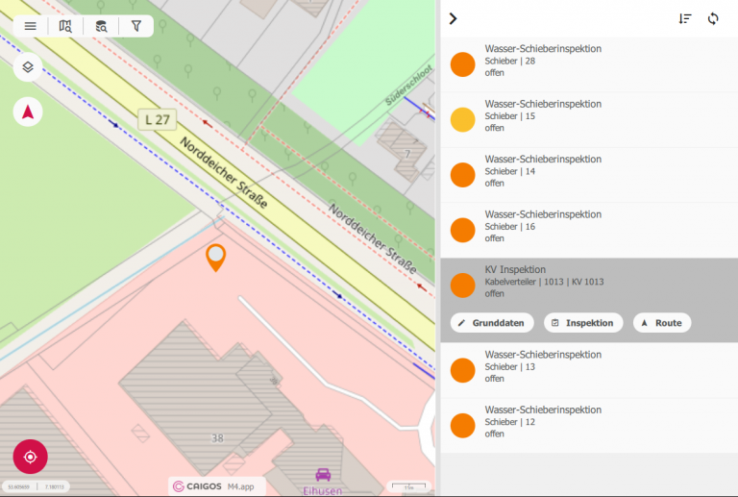Click the L 27 road label on map
The image size is (738, 497).
pyautogui.click(x=158, y=119)
